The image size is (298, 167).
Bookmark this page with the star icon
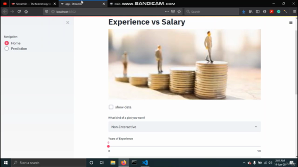click(x=179, y=12)
